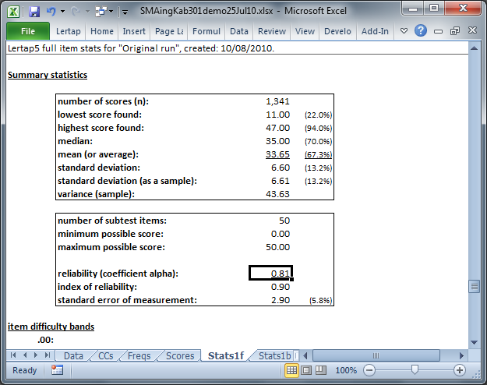Switch to Page Break Preview

(x=320, y=370)
